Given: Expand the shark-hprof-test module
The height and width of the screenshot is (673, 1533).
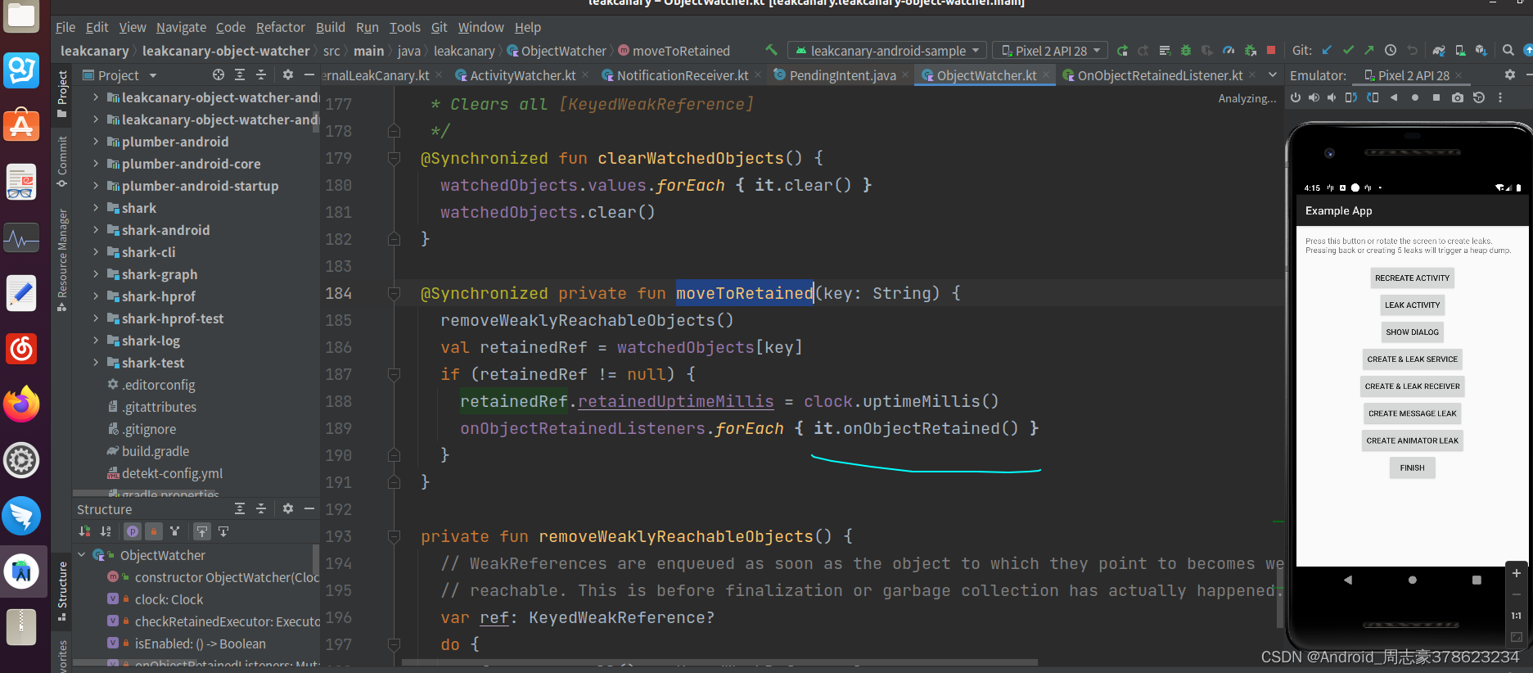Looking at the screenshot, I should pos(96,318).
